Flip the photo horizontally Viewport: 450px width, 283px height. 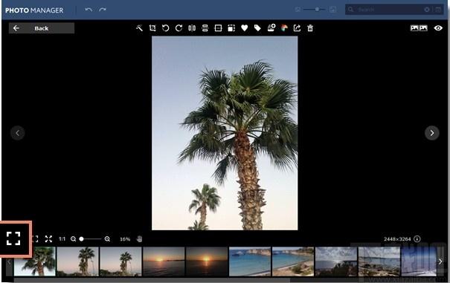(x=192, y=28)
